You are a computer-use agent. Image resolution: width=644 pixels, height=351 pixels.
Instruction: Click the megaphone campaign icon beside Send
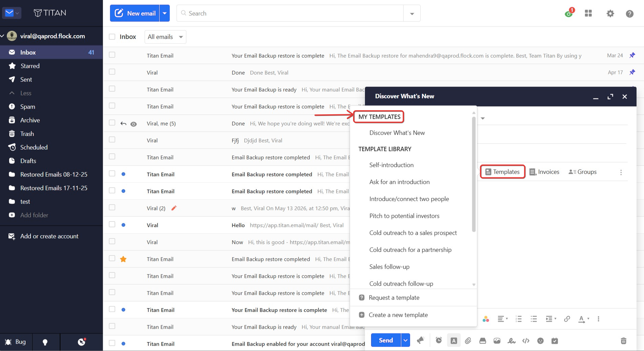click(x=421, y=340)
